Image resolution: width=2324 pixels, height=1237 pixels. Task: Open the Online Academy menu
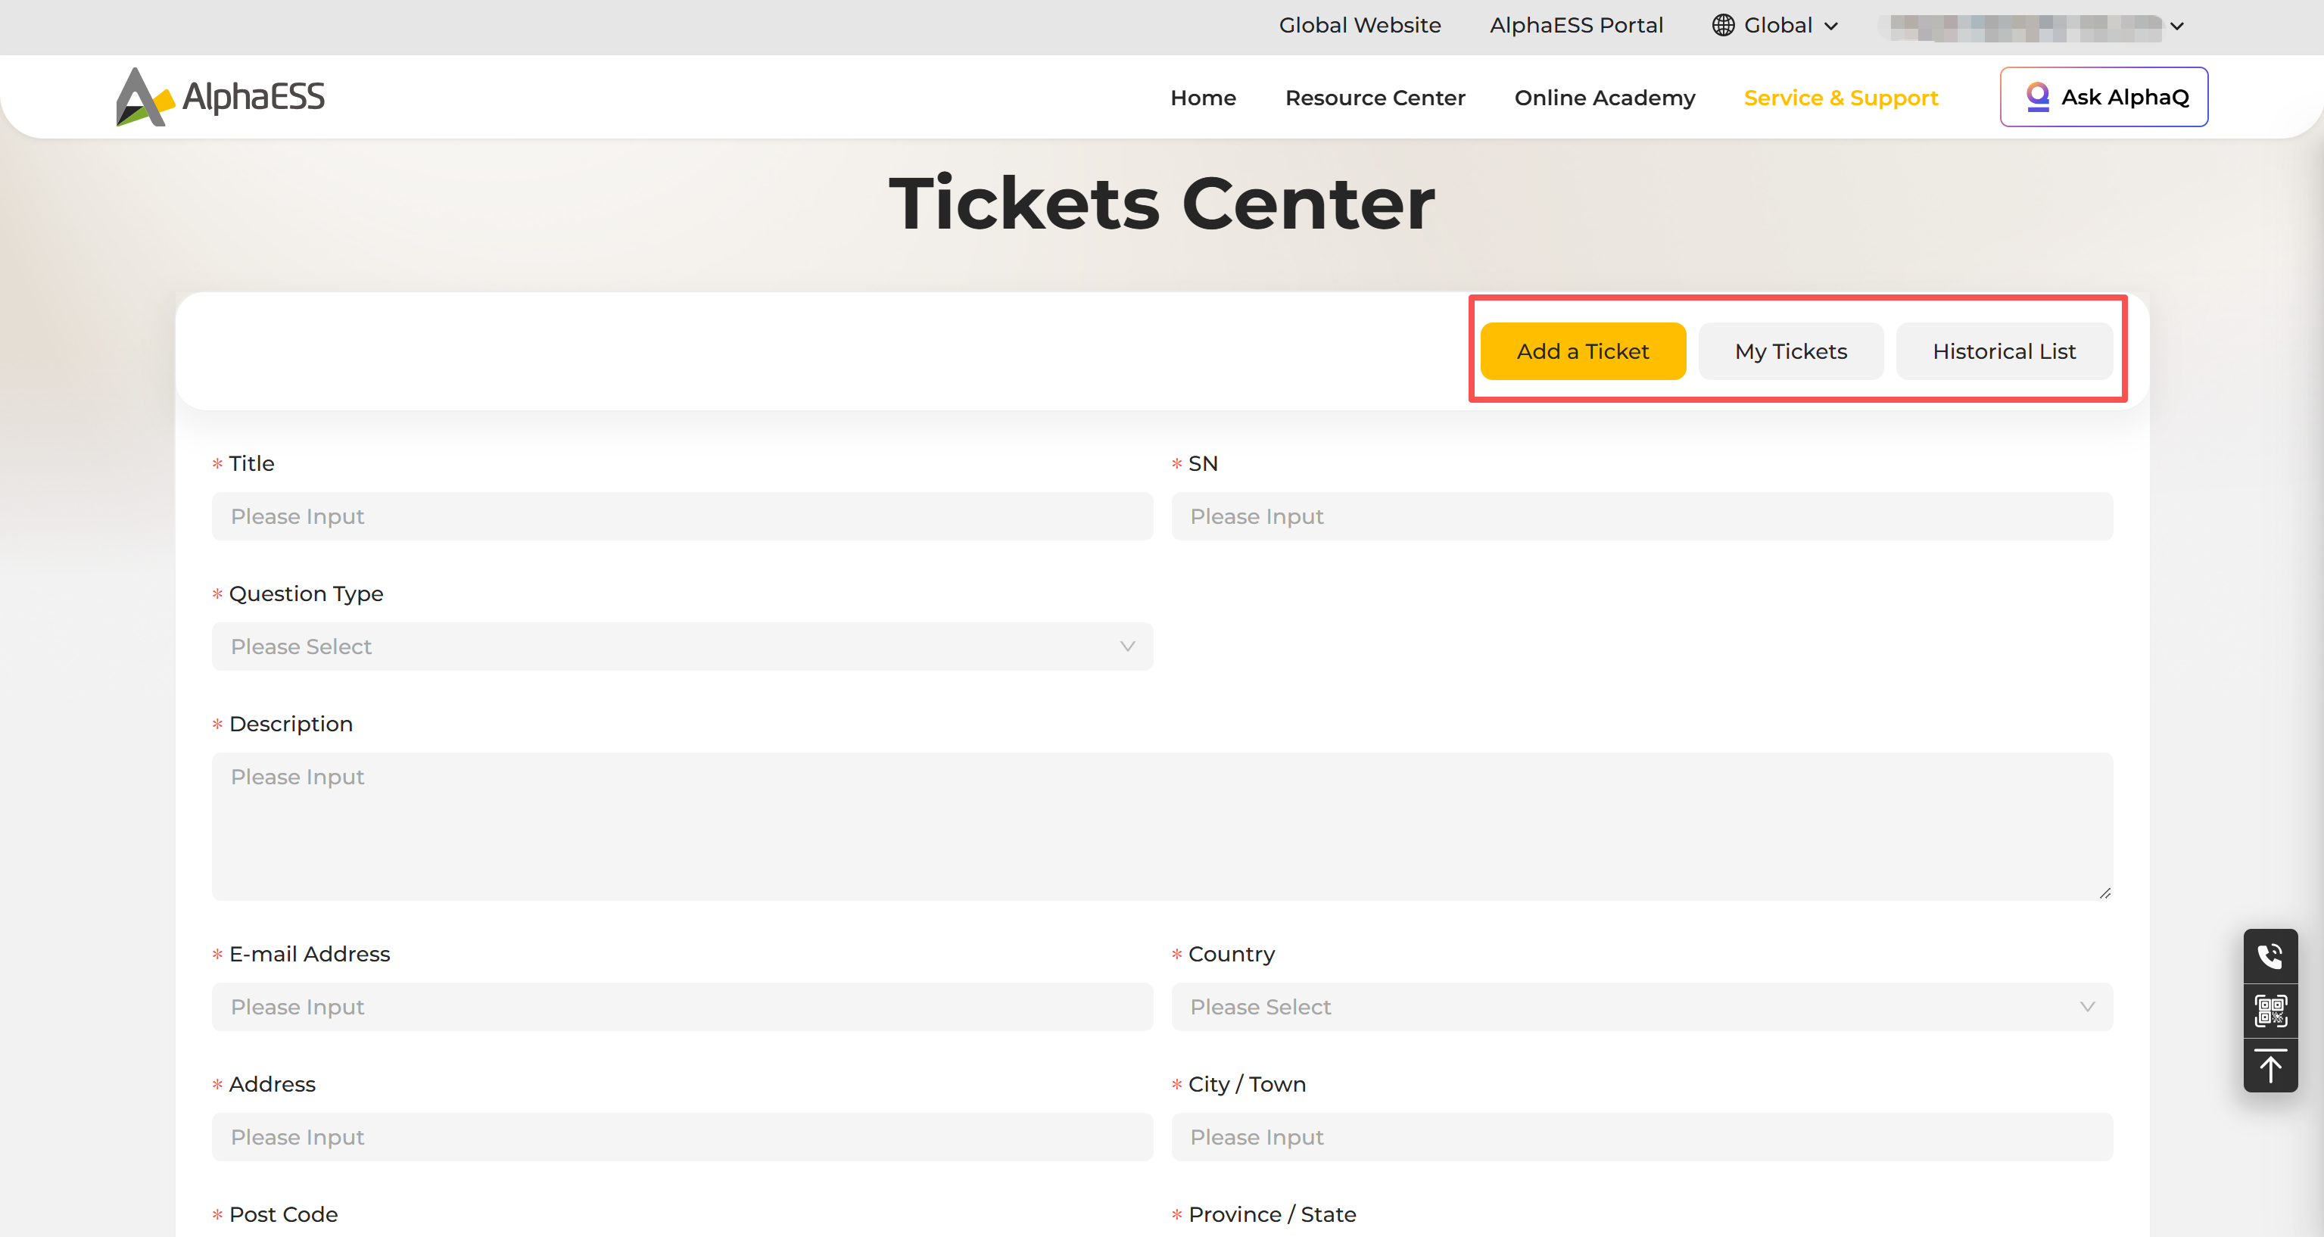1604,98
